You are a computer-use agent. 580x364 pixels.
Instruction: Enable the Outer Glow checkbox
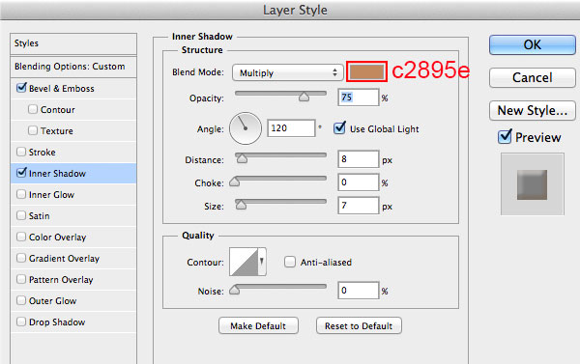(x=21, y=300)
